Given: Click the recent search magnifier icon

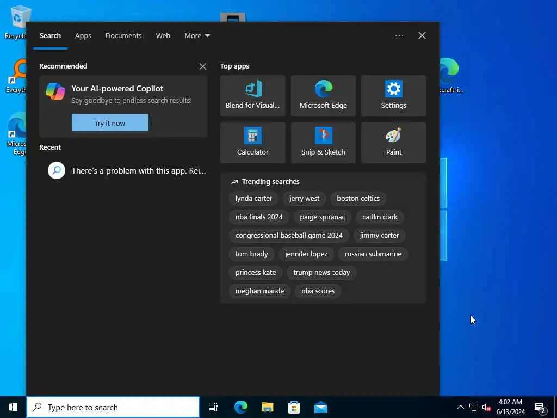Looking at the screenshot, I should 57,170.
